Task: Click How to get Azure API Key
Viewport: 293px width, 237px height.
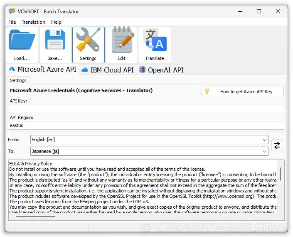Action: [x=243, y=92]
